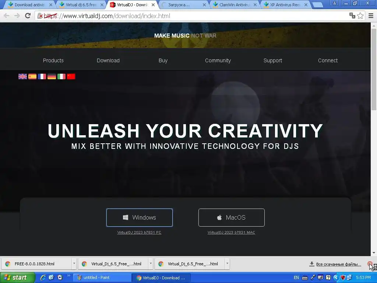Click the 'MAKE MUSIC NOT WAR' banner
This screenshot has width=377, height=283.
[x=185, y=36]
